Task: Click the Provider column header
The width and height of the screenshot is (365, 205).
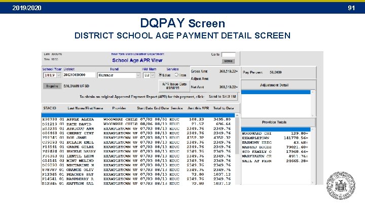Action: (119, 108)
